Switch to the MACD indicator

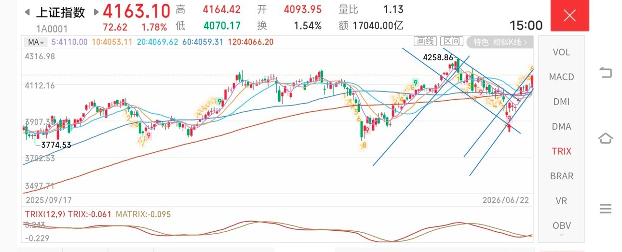coord(561,77)
